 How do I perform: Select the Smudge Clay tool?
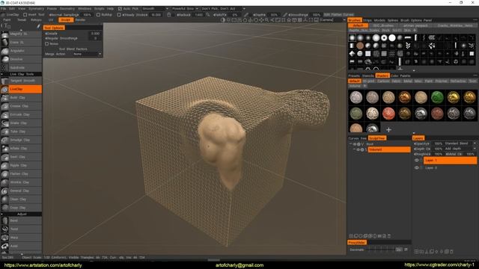[x=21, y=140]
